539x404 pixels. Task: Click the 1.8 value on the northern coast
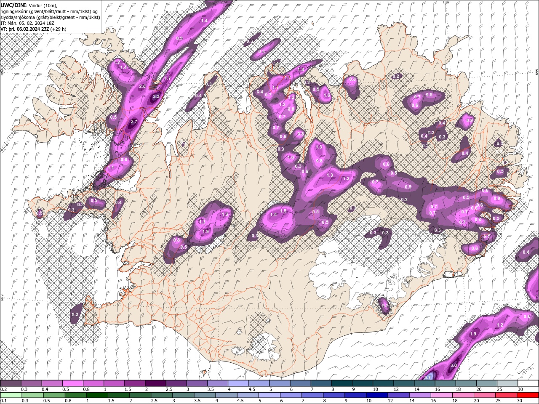301,69
